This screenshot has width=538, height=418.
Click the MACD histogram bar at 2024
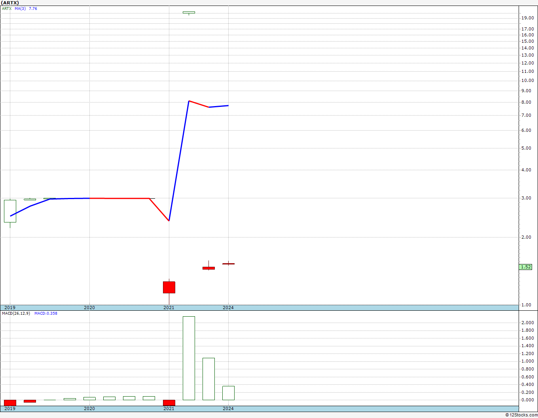(x=228, y=393)
